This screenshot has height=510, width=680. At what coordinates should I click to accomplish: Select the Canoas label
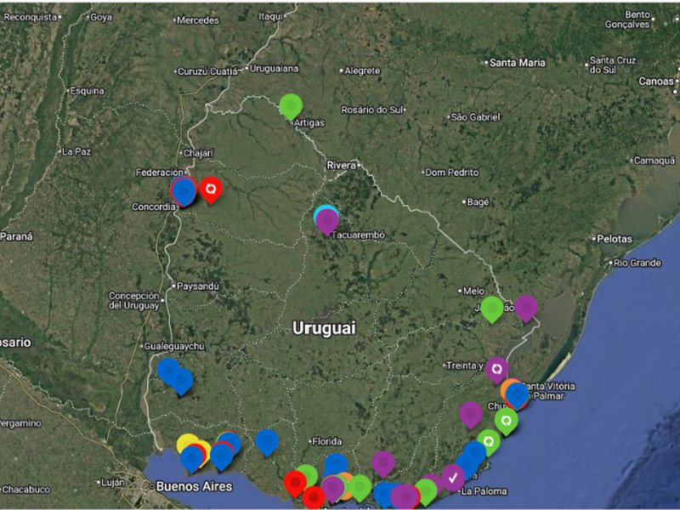coord(655,82)
